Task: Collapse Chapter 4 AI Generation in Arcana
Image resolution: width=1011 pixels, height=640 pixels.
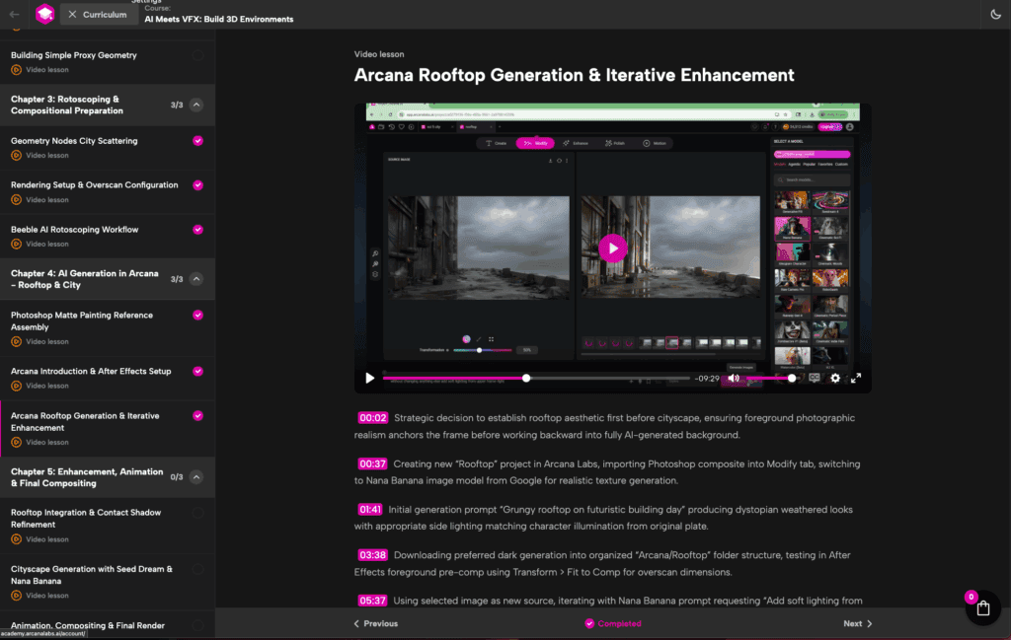Action: pyautogui.click(x=196, y=279)
